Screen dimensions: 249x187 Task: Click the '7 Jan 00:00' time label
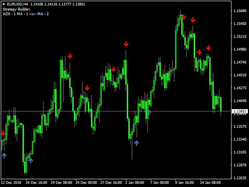tap(160, 183)
